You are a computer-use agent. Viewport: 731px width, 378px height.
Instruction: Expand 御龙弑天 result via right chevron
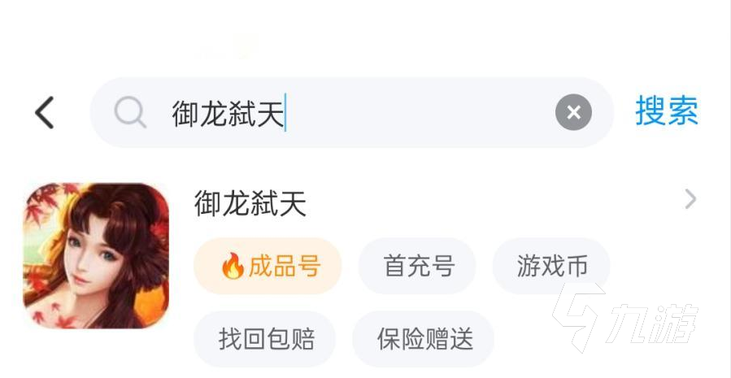pyautogui.click(x=690, y=199)
